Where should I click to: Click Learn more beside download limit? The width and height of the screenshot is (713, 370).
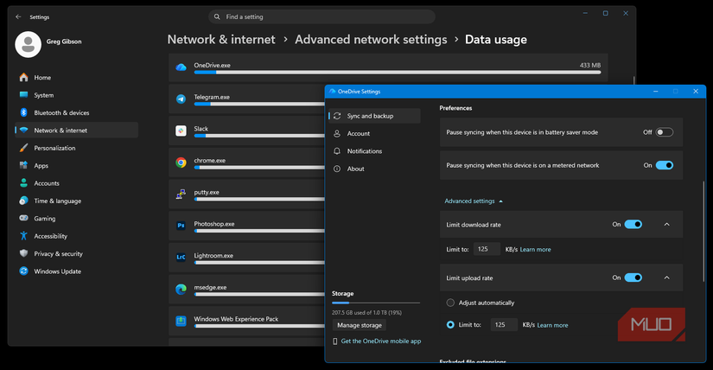(535, 250)
